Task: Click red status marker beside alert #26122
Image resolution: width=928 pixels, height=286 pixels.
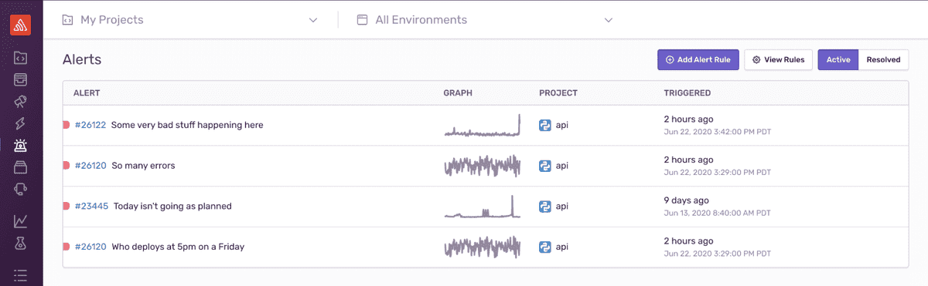Action: (x=66, y=125)
